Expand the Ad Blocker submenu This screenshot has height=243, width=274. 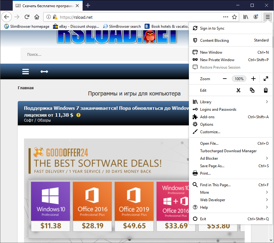tap(231, 158)
